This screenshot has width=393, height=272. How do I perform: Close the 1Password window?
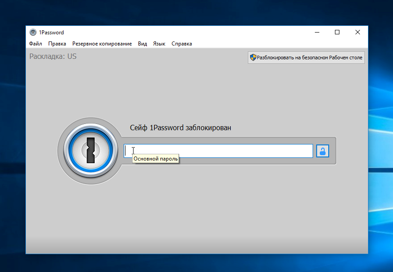358,32
